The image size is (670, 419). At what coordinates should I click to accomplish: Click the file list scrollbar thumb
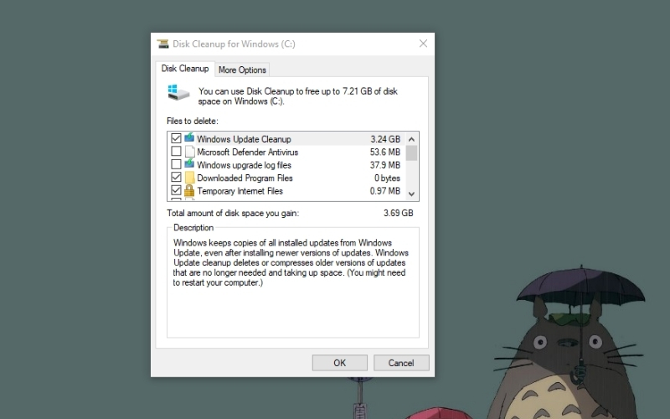[x=411, y=153]
